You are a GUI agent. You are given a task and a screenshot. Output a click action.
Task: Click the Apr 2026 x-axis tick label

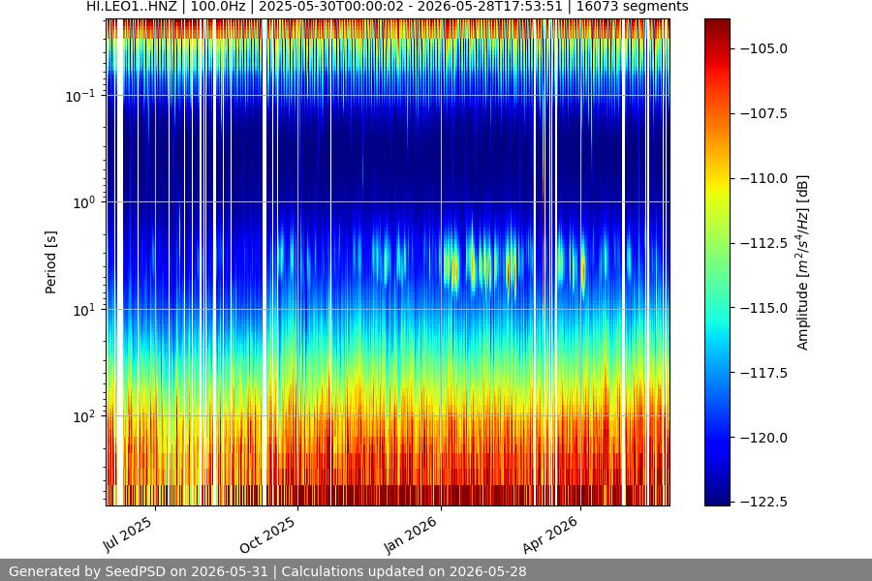[x=550, y=535]
